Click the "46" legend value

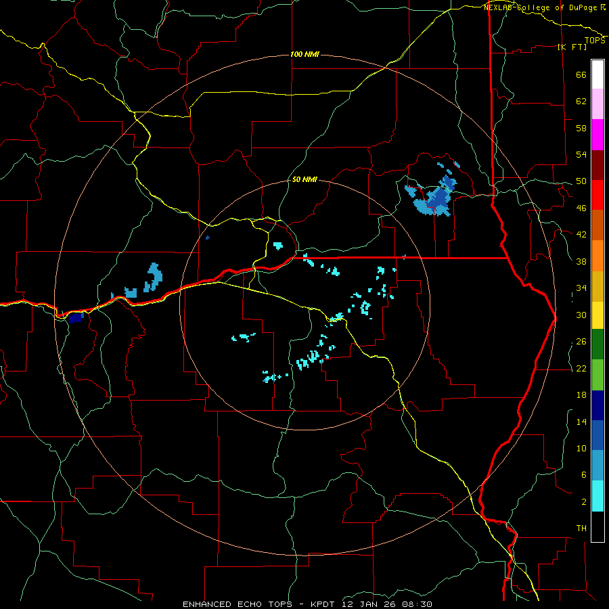pyautogui.click(x=581, y=208)
